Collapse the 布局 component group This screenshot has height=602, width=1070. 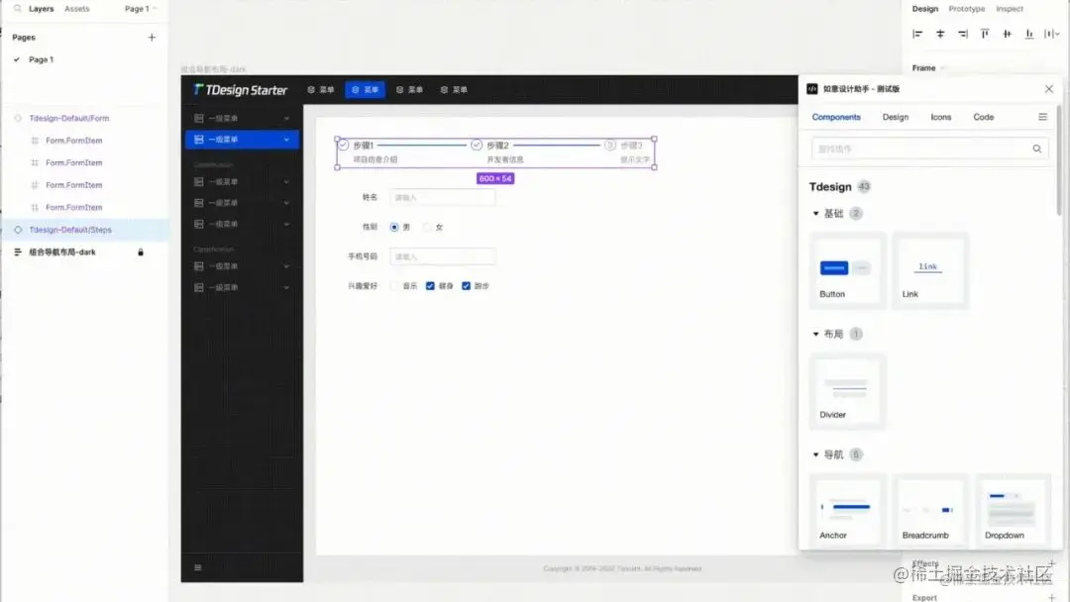click(815, 334)
